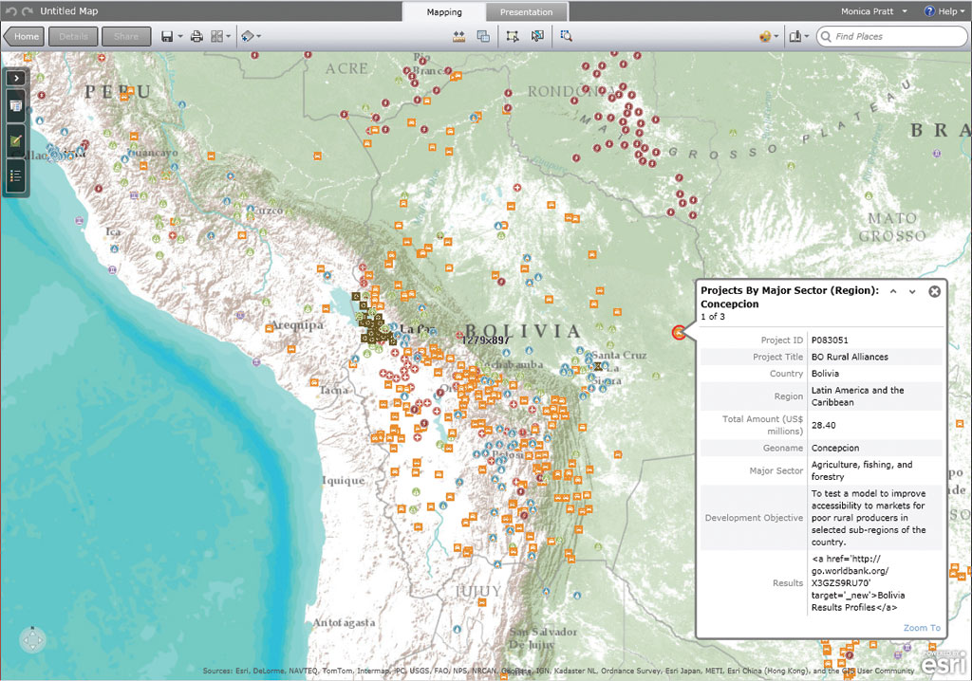Show the map legend from sidebar
Screen dimensions: 972x681
(x=16, y=175)
